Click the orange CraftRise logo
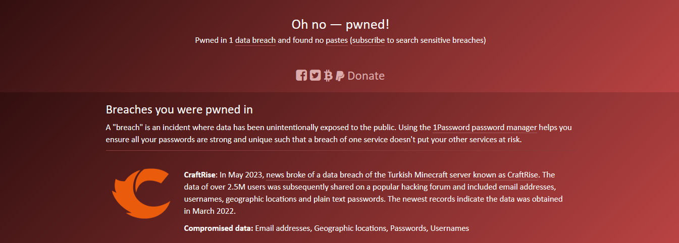679x243 pixels. coord(141,194)
